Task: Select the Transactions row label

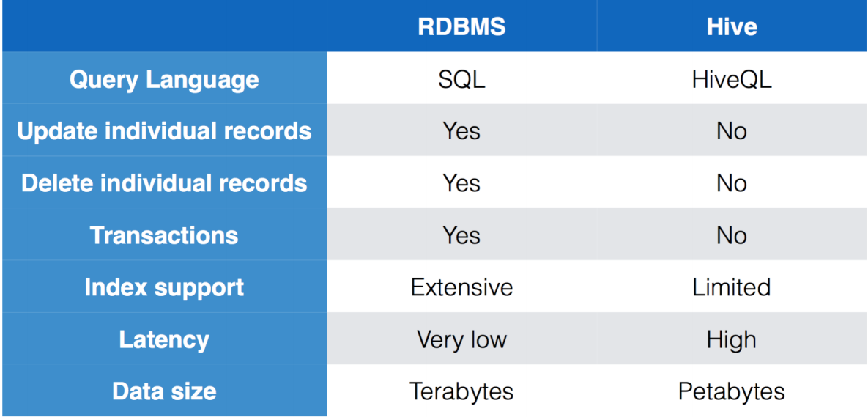Action: tap(164, 235)
